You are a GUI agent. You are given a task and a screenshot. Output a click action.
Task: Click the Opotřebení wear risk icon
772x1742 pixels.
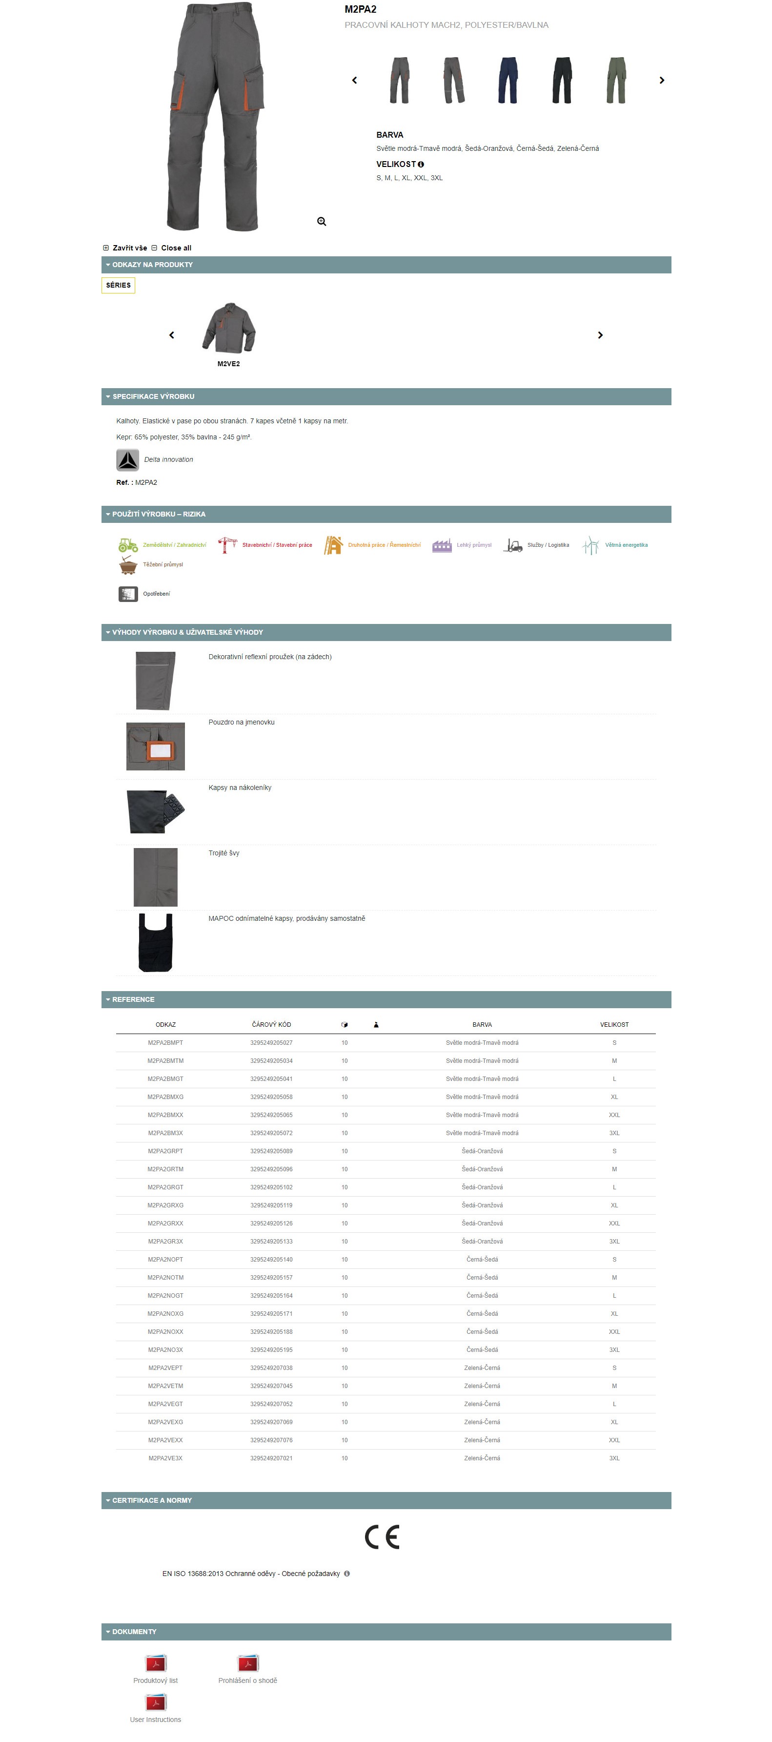coord(128,594)
